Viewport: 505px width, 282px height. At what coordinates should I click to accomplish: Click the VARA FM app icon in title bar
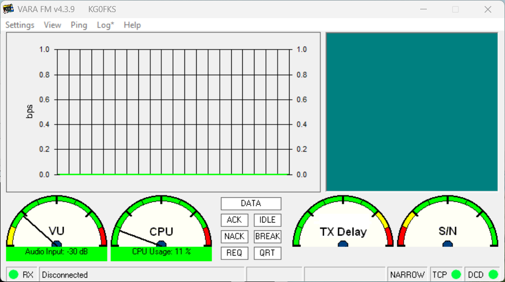(8, 9)
